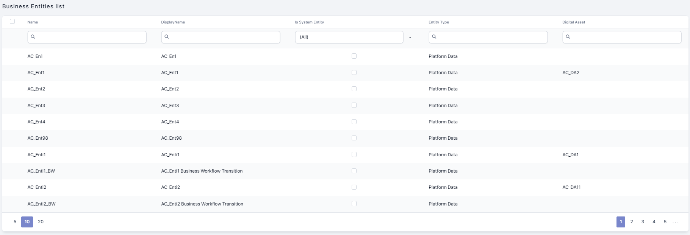Click the search icon in Name filter
The image size is (690, 235).
[33, 37]
